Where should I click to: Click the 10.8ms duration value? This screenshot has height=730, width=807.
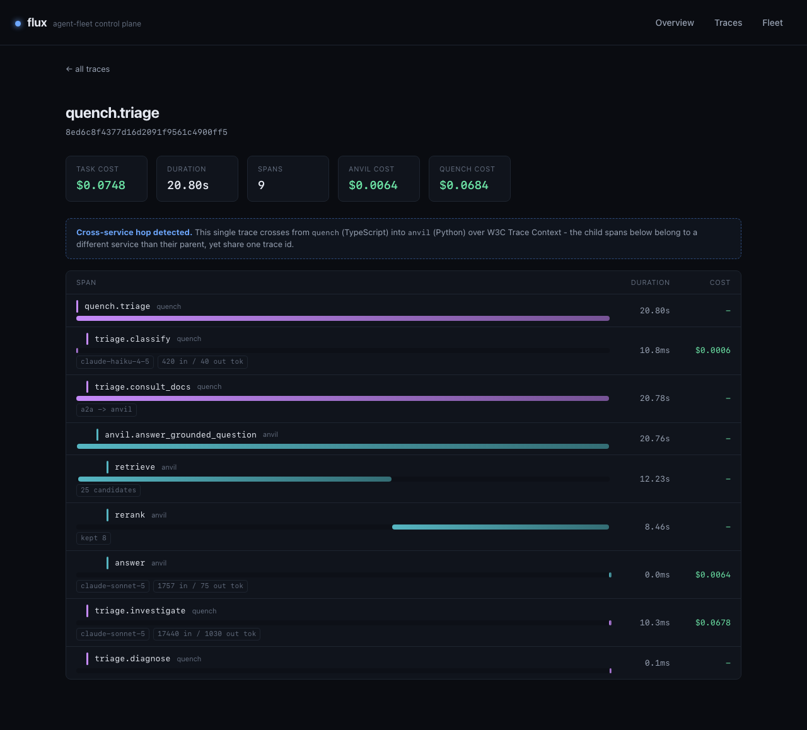coord(655,351)
